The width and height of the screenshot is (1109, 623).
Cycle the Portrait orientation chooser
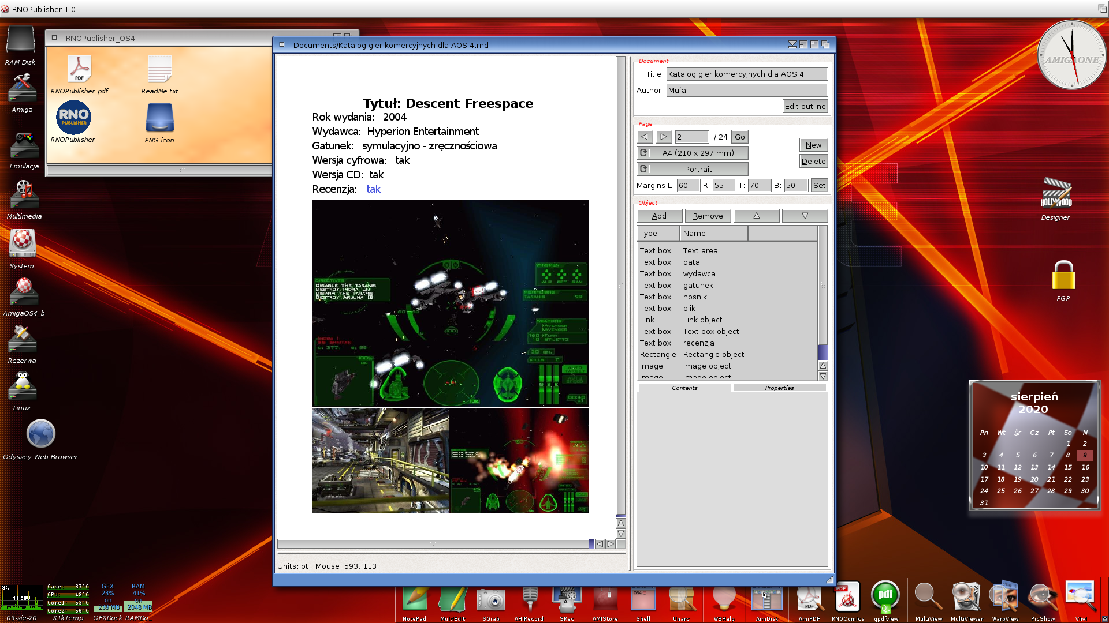[692, 169]
